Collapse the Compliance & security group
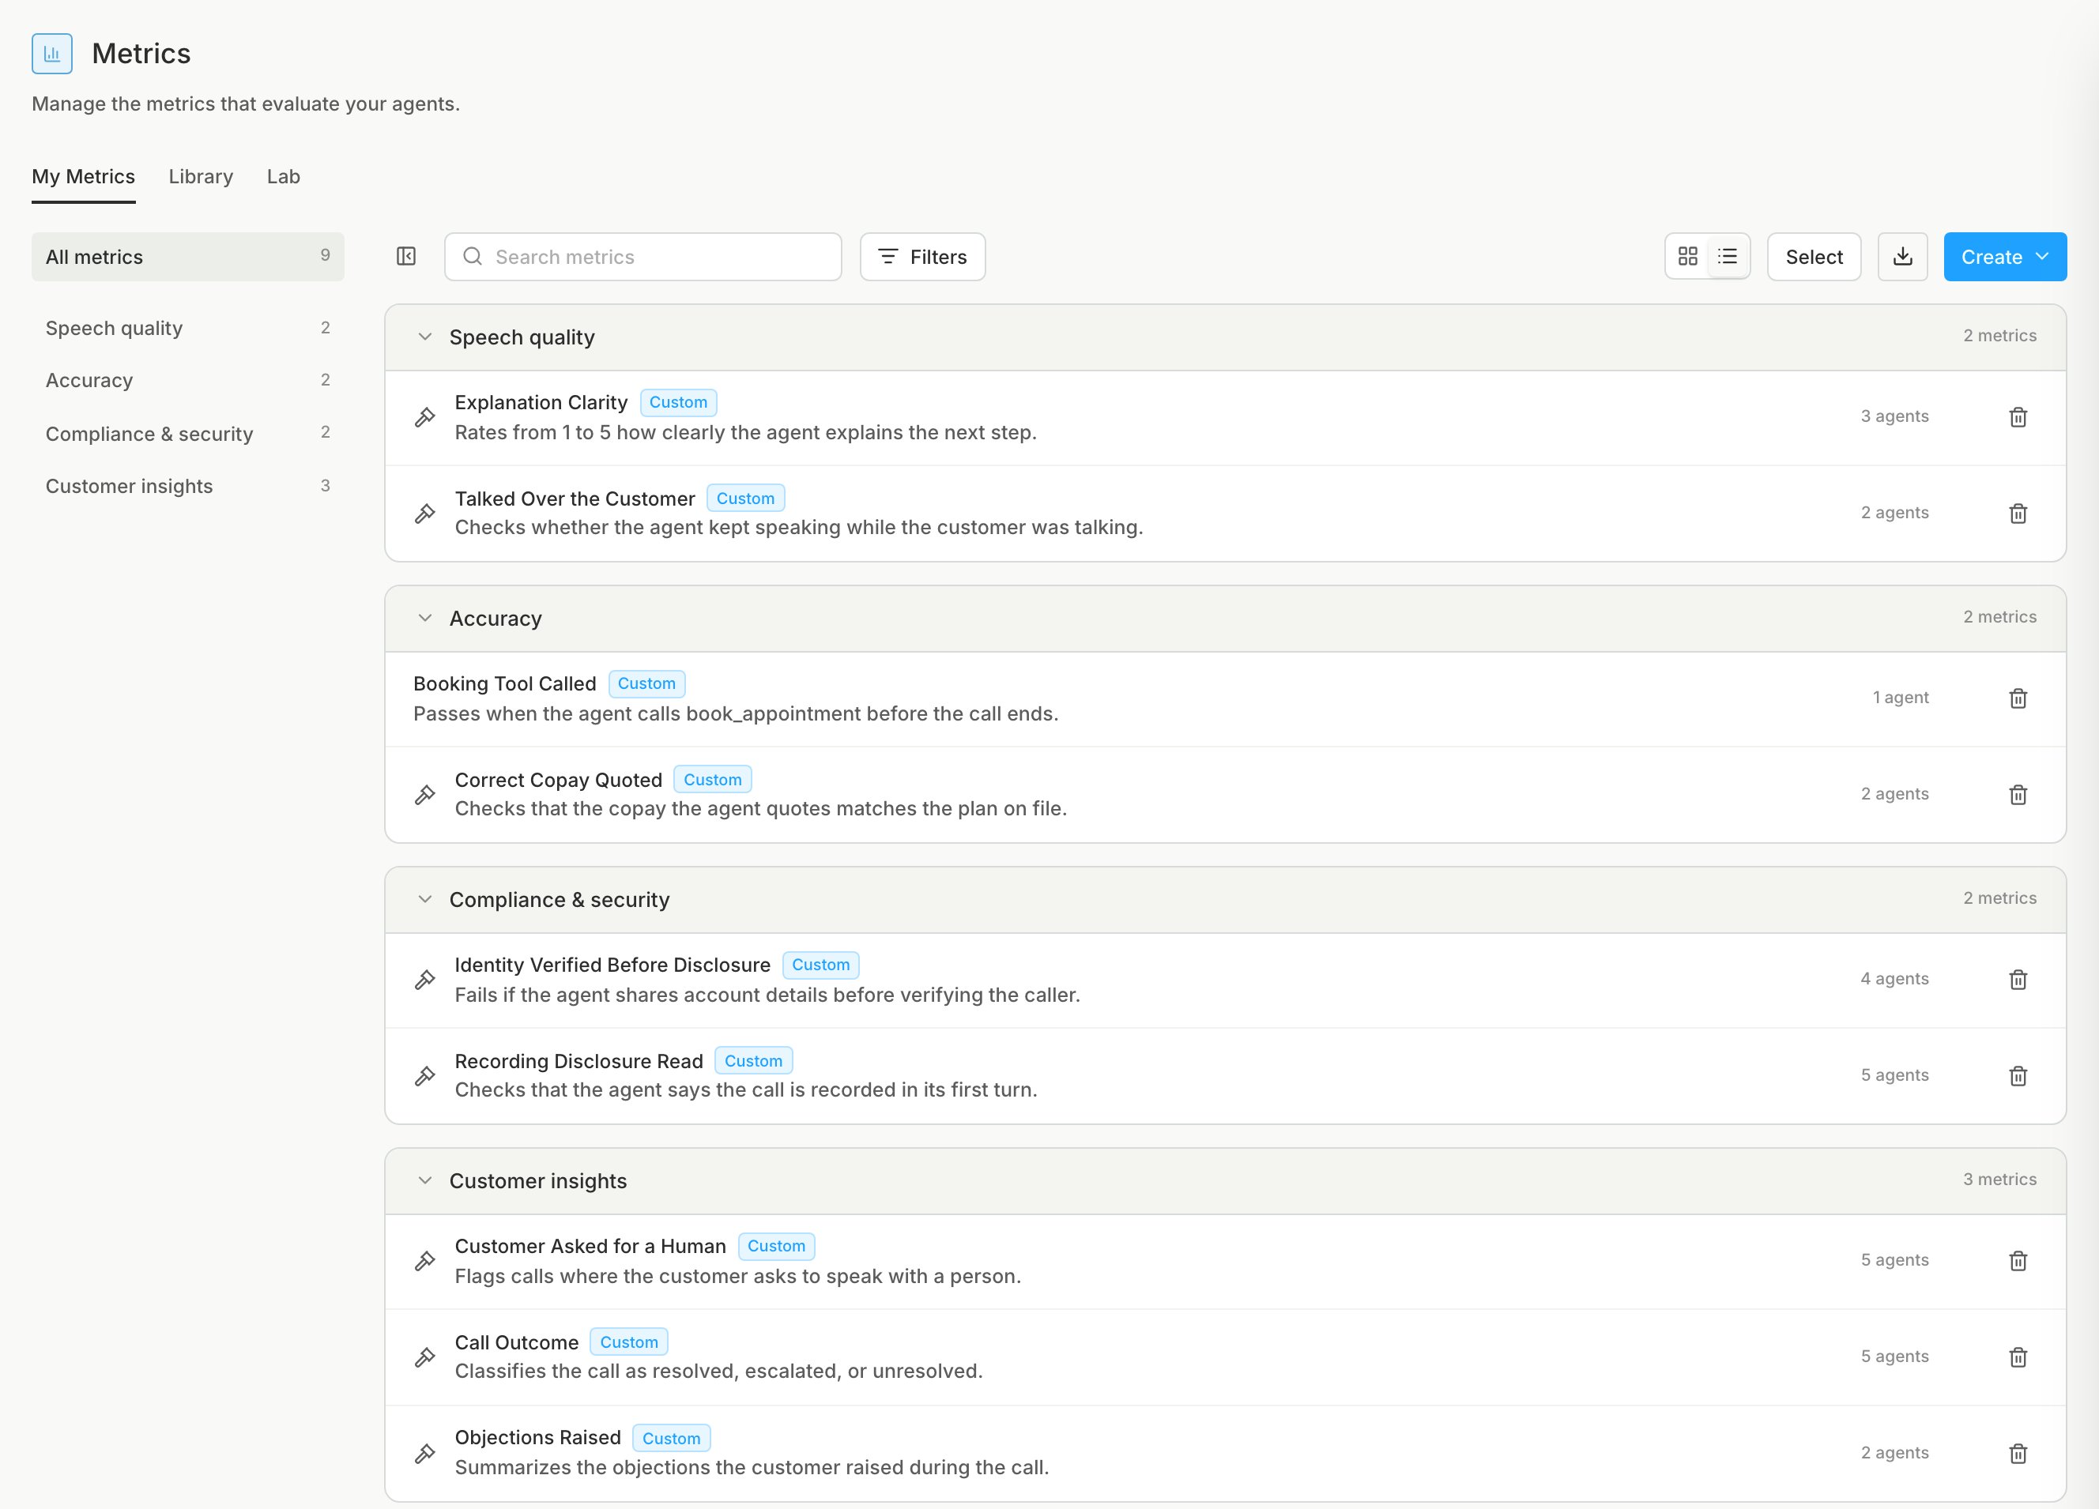2099x1509 pixels. (x=425, y=899)
